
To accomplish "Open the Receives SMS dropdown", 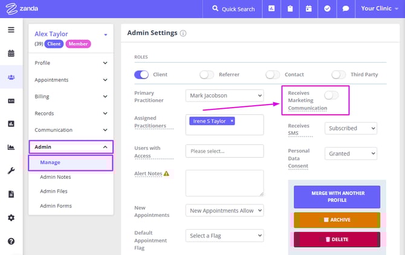I will [351, 128].
